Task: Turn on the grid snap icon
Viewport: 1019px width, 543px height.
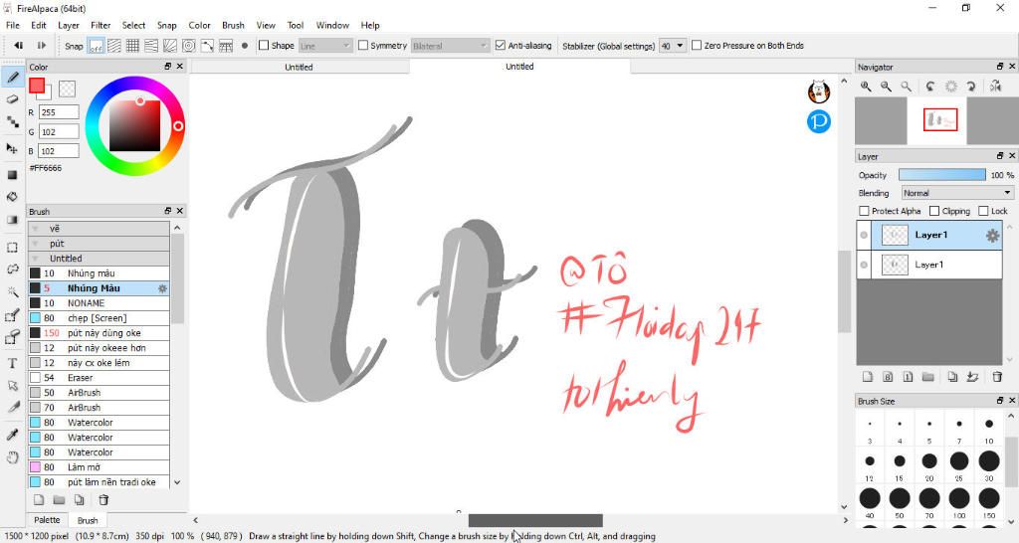Action: point(132,46)
